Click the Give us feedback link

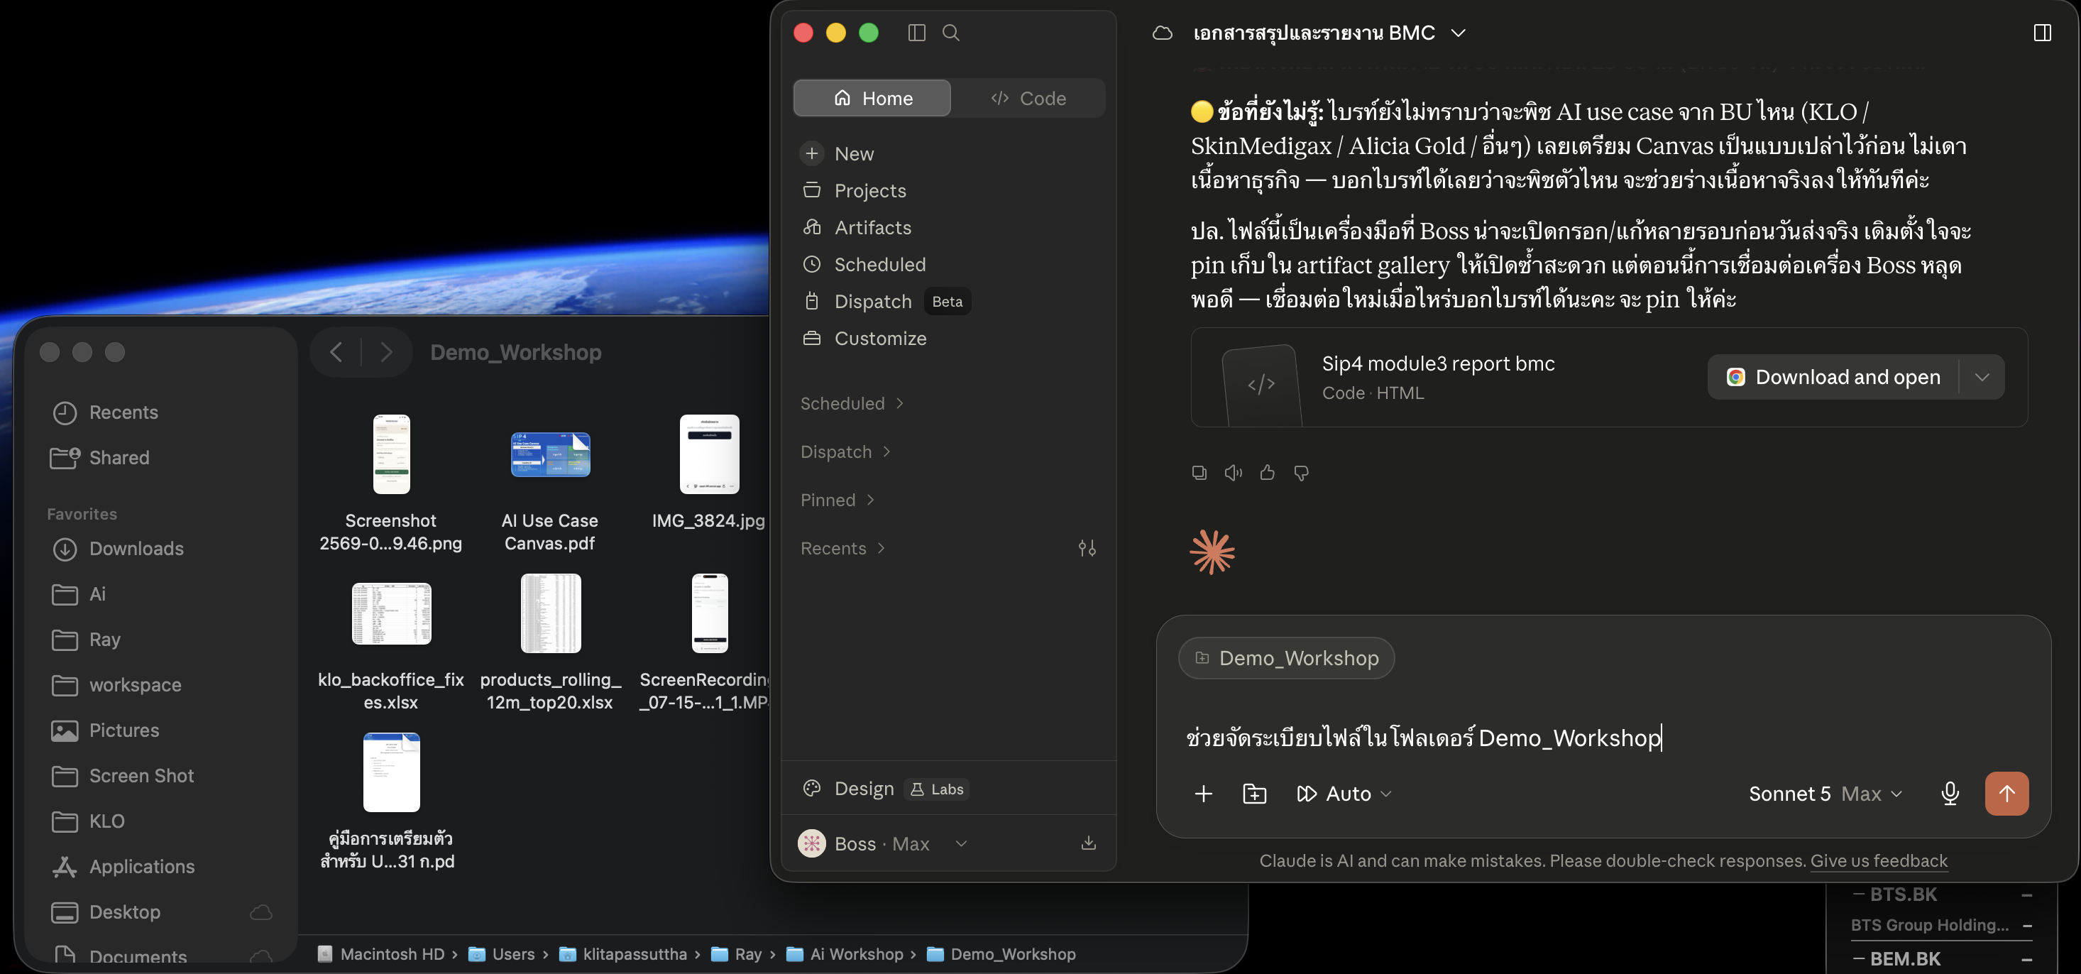click(1878, 861)
